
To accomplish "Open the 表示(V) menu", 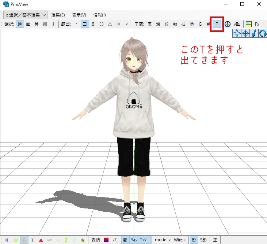I will pyautogui.click(x=79, y=15).
